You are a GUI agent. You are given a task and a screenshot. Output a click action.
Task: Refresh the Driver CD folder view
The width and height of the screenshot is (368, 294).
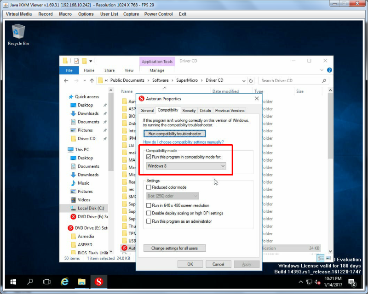coord(251,81)
